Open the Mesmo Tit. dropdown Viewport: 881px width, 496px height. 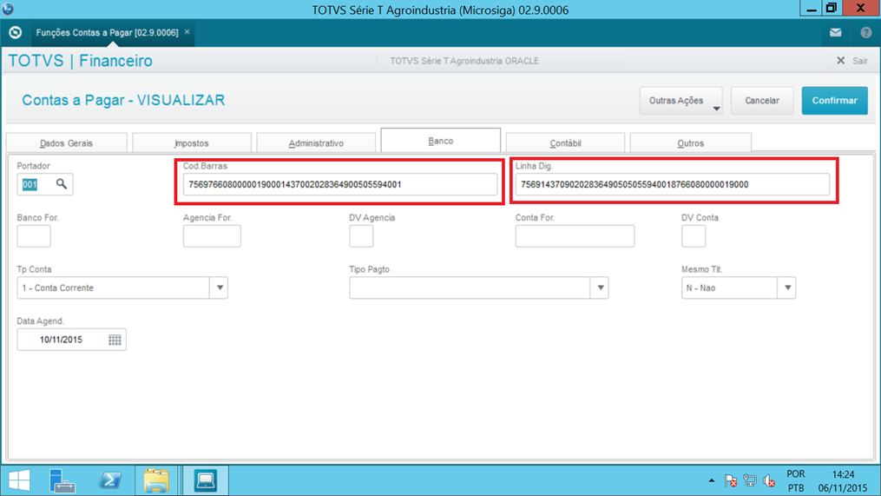click(786, 288)
